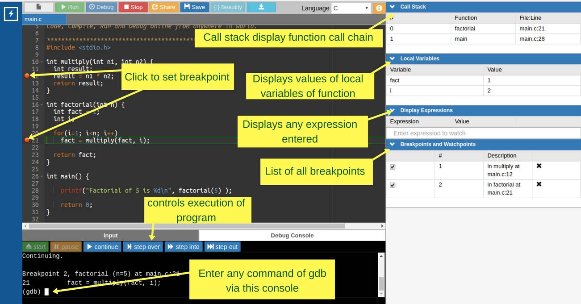Image resolution: width=581 pixels, height=304 pixels.
Task: Step into the multiply function call
Action: click(x=183, y=246)
